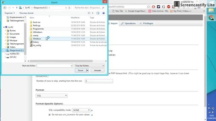Screen dimensions: 216x121
Task: Bookmark the page with the star icon
Action: (148, 7)
